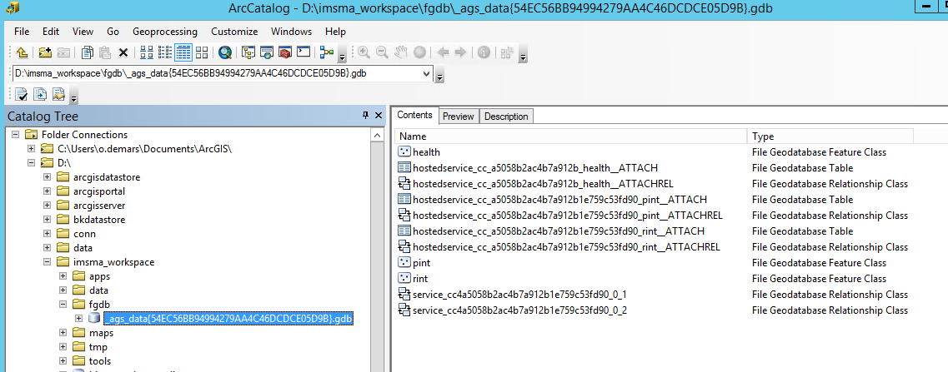Open the View menu

(83, 32)
